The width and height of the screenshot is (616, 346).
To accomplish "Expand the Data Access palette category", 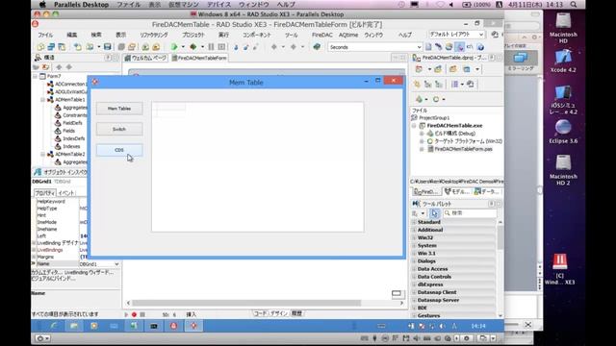I will click(413, 269).
